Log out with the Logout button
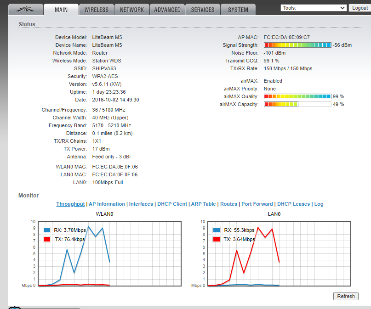The height and width of the screenshot is (309, 371). 360,8
